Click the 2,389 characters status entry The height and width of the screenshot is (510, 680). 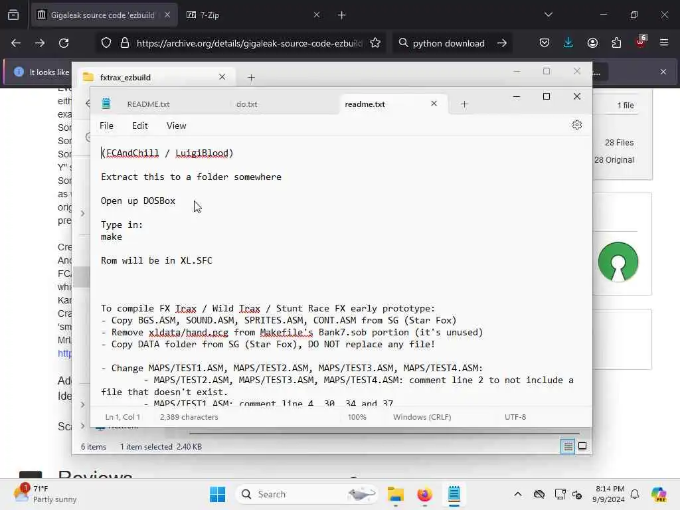click(189, 417)
